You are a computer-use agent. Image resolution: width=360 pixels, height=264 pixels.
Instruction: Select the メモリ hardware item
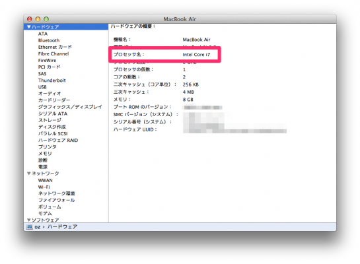(45, 153)
